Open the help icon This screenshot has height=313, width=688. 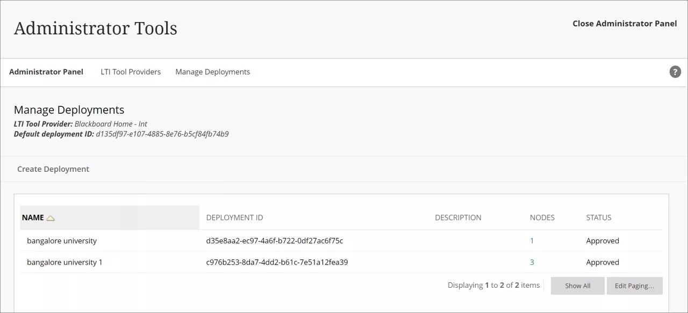pyautogui.click(x=675, y=71)
